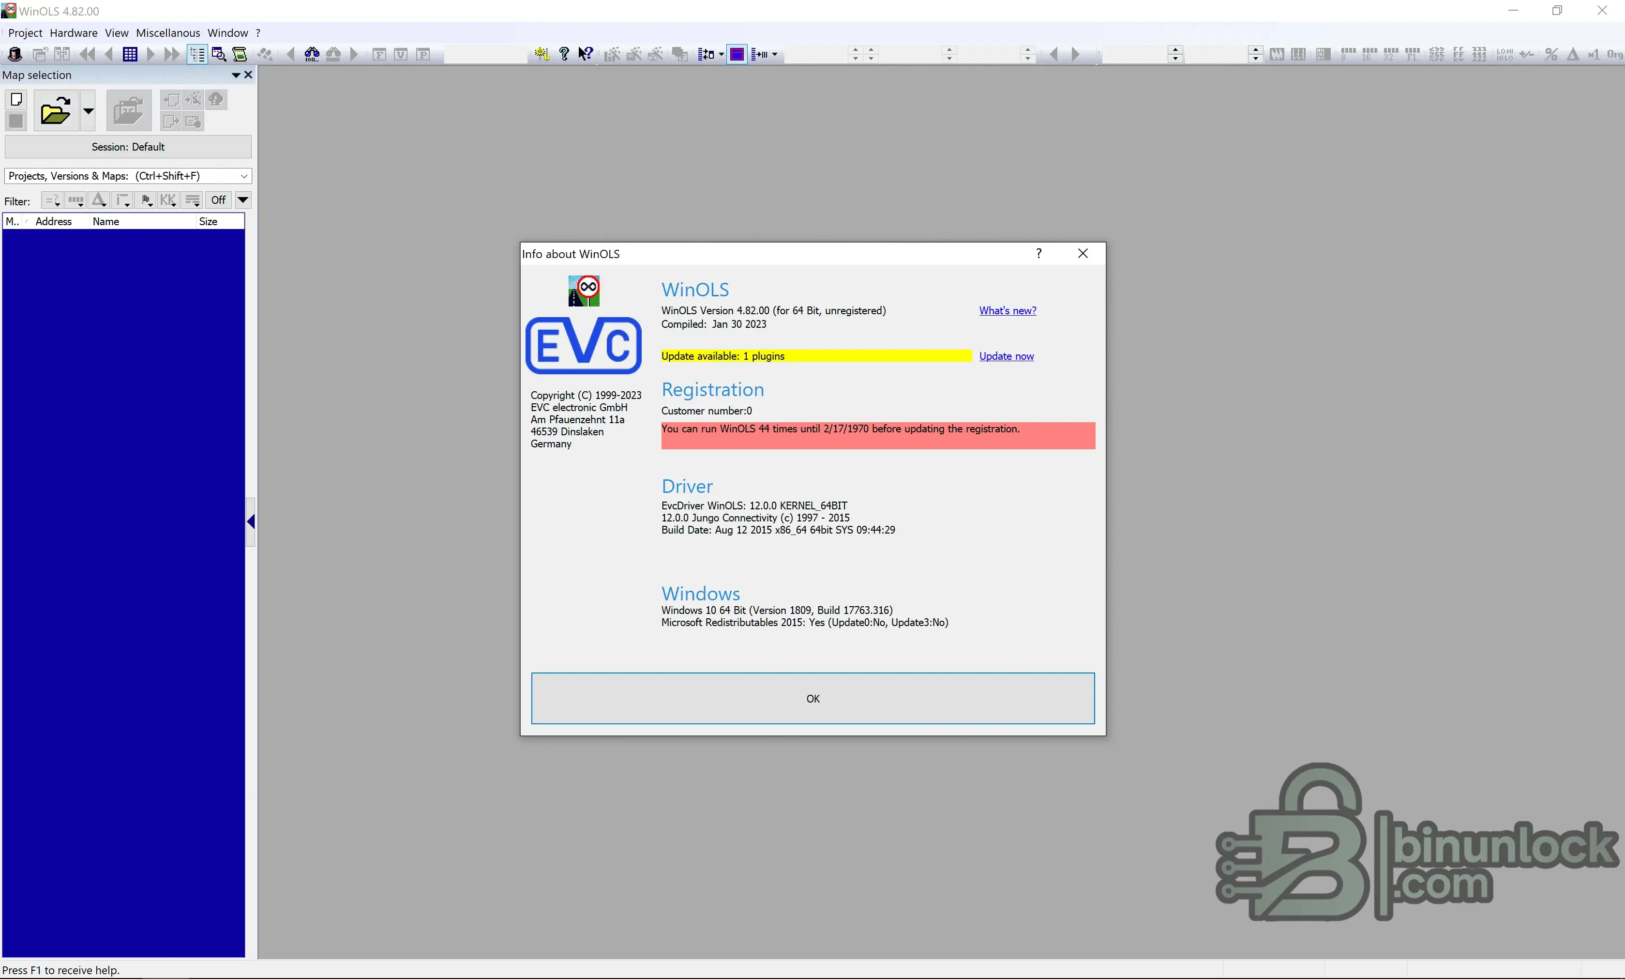The image size is (1625, 979).
Task: Click the LoHi byte order icon
Action: pos(1505,54)
